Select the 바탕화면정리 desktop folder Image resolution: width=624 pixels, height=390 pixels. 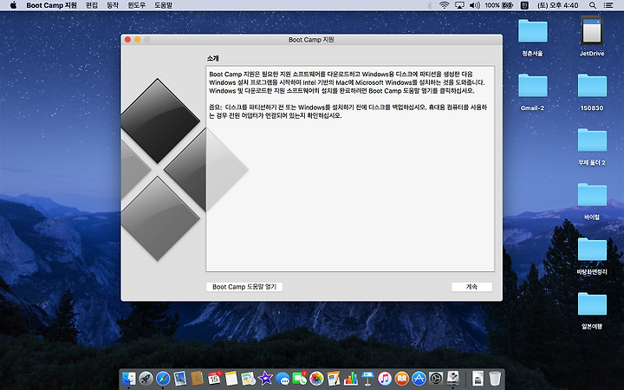point(592,250)
